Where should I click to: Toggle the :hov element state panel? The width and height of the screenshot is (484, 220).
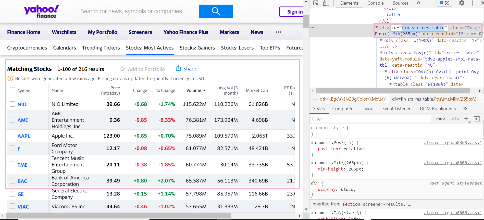(440, 119)
